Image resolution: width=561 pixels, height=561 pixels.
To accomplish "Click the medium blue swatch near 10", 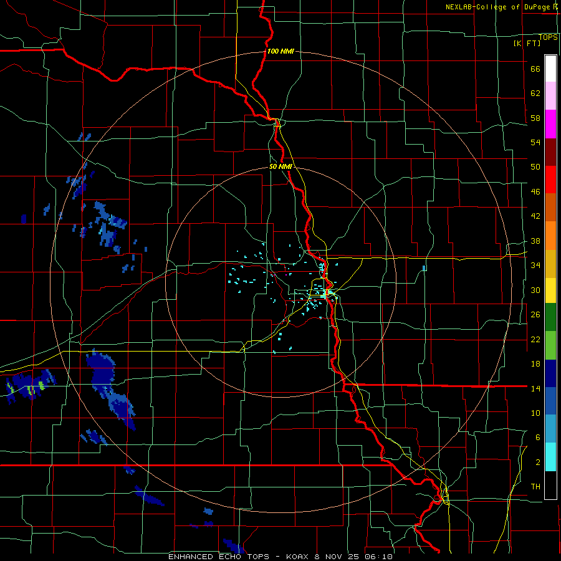I will (550, 401).
